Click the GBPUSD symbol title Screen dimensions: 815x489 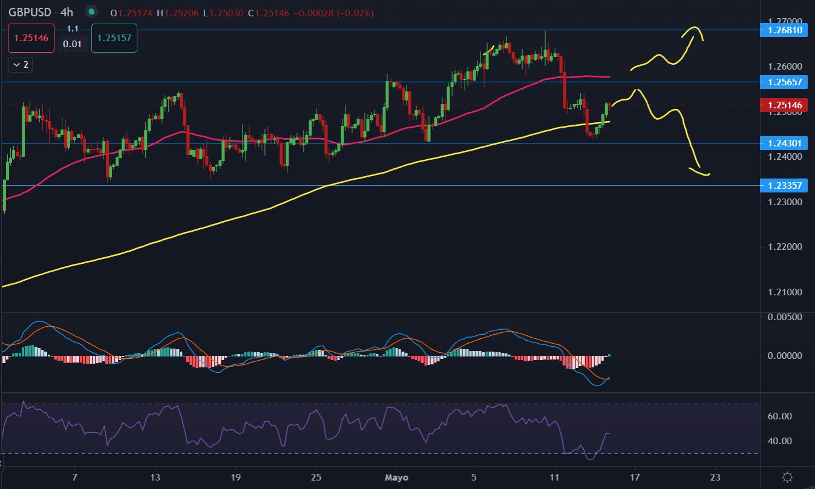click(x=28, y=12)
